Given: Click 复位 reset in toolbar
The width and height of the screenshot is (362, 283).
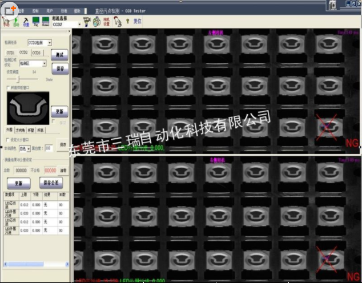Looking at the screenshot, I should 138,22.
